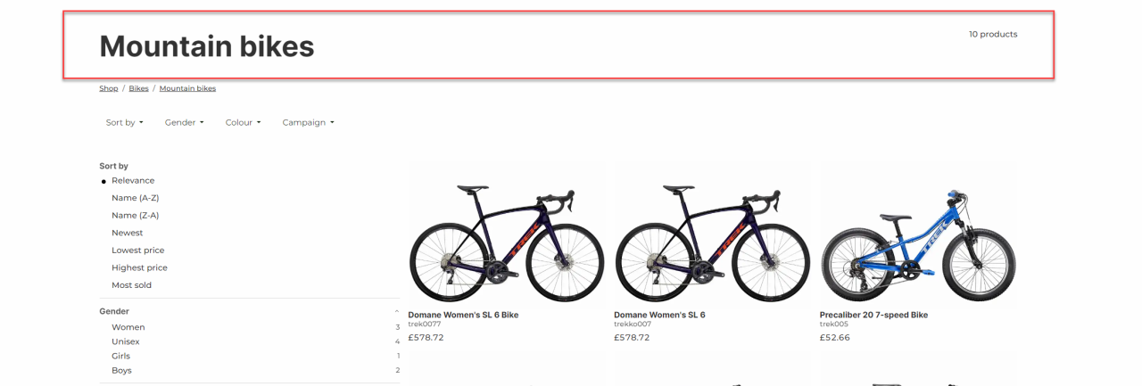Open Domane Women's SL 6 Bike title
Screen dimensions: 1142x386
pyautogui.click(x=463, y=315)
